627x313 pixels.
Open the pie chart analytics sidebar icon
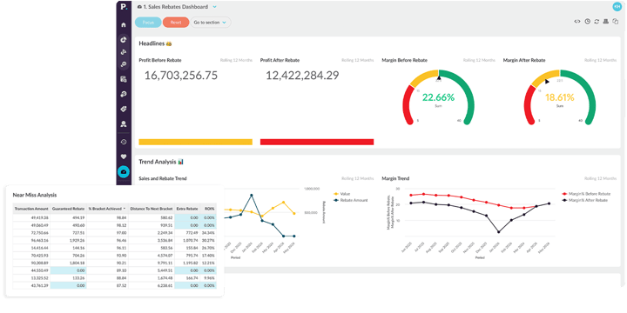[124, 39]
